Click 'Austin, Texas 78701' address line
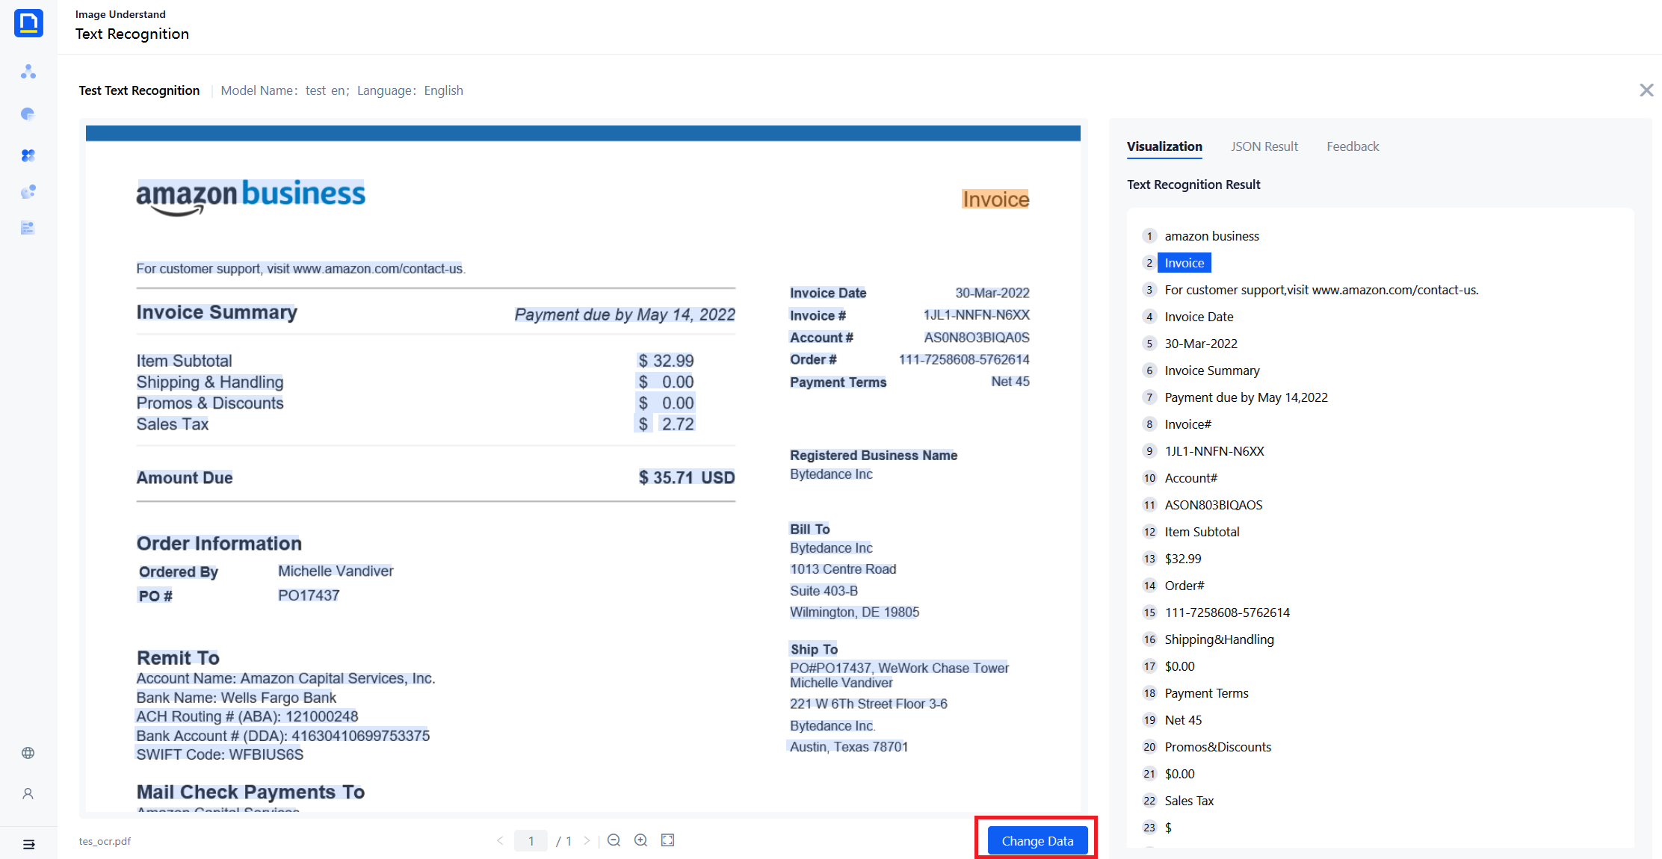The image size is (1662, 859). click(848, 747)
